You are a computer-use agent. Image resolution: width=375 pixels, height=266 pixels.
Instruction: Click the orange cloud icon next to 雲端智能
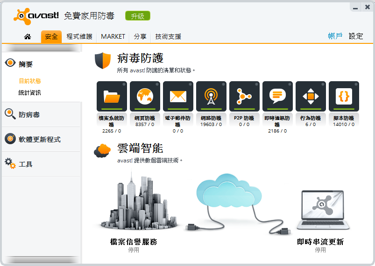[102, 151]
